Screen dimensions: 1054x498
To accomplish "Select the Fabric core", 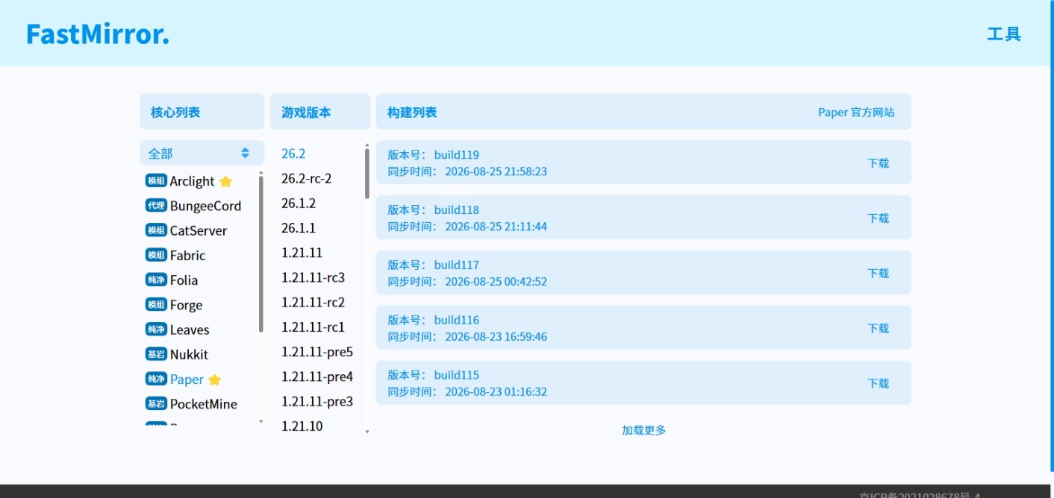I will (x=187, y=255).
